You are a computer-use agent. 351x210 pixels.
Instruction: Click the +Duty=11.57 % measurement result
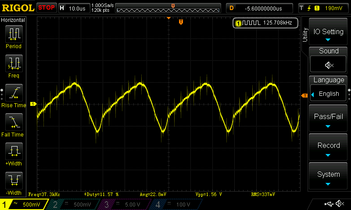[101, 194]
